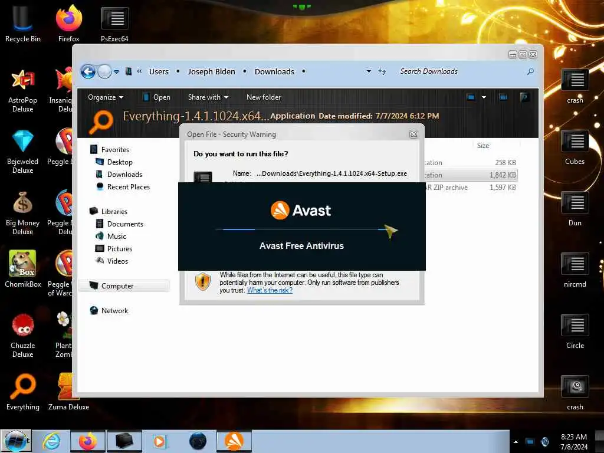Open the Everything desktop shortcut
604x453 pixels.
click(23, 392)
